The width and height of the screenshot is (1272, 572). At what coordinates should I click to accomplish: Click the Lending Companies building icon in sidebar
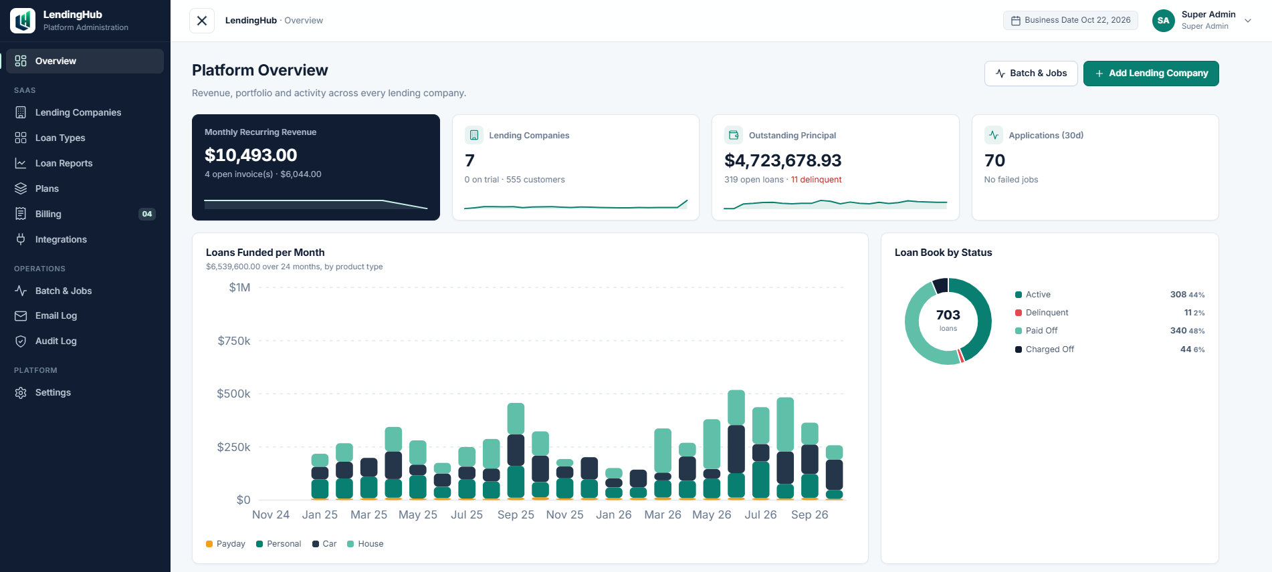tap(21, 112)
